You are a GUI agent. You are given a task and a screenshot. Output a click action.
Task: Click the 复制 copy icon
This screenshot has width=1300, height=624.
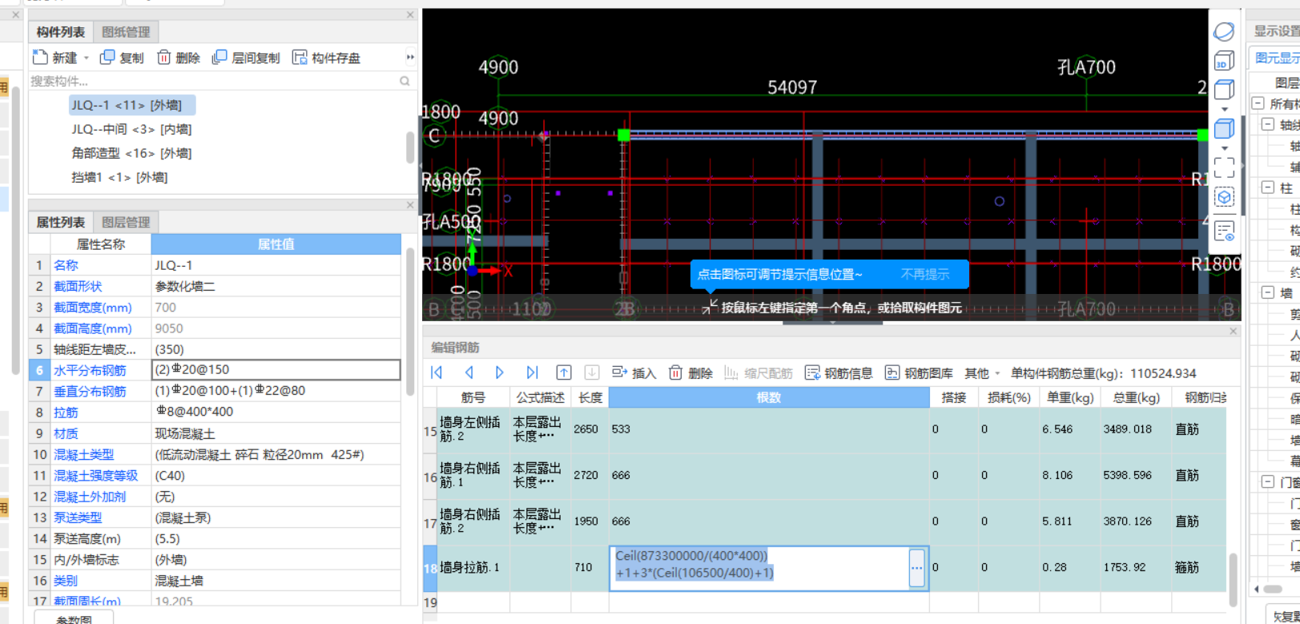tap(107, 58)
